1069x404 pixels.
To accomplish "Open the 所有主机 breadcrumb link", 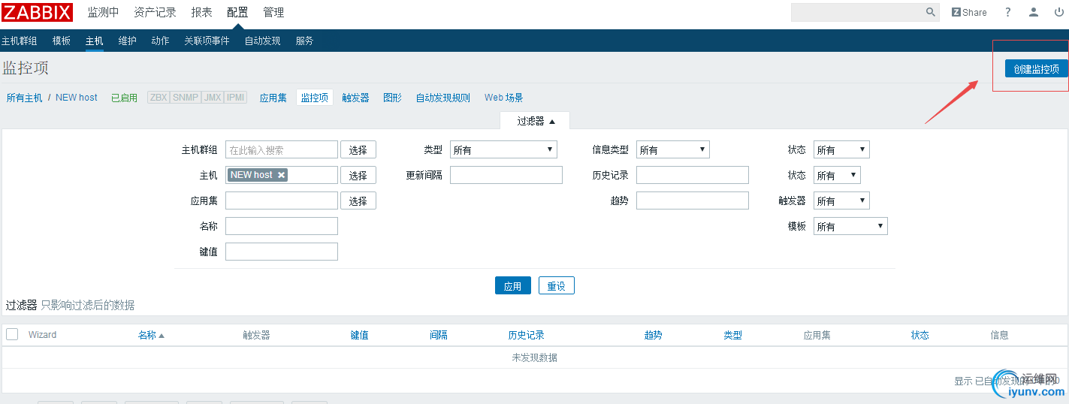I will pos(25,98).
